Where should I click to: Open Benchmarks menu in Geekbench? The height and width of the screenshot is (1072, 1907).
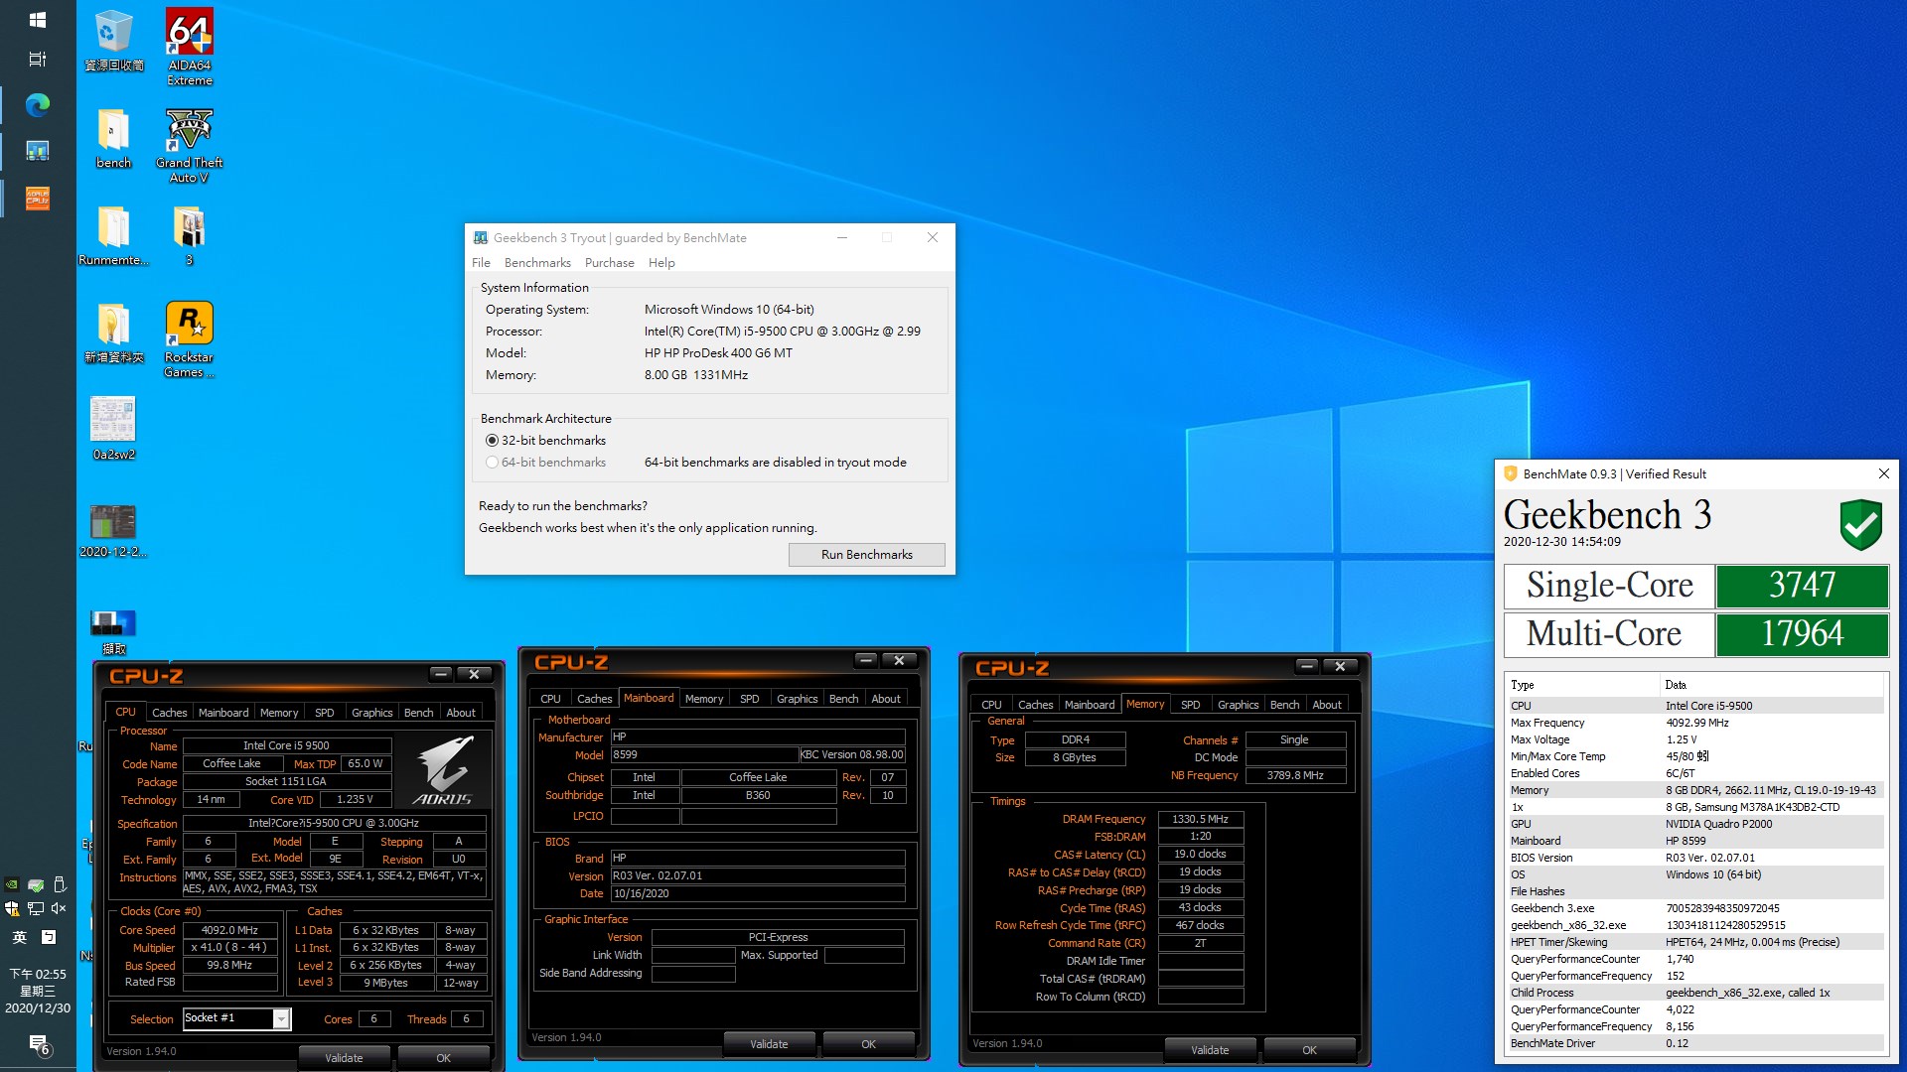tap(537, 263)
